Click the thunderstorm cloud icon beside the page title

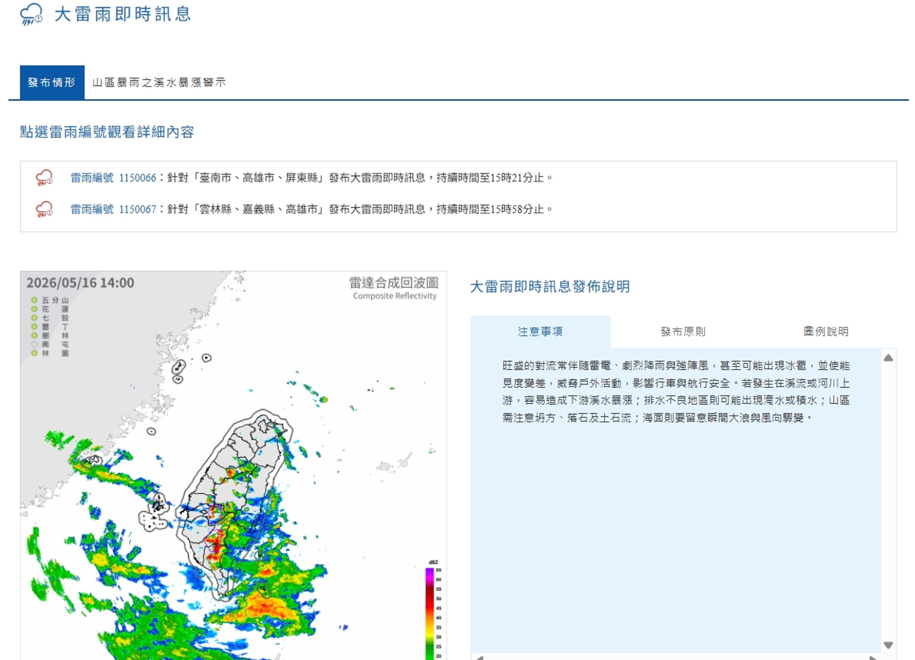(x=31, y=14)
